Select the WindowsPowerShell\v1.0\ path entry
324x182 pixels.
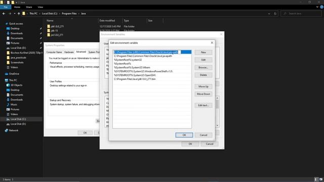click(x=152, y=71)
